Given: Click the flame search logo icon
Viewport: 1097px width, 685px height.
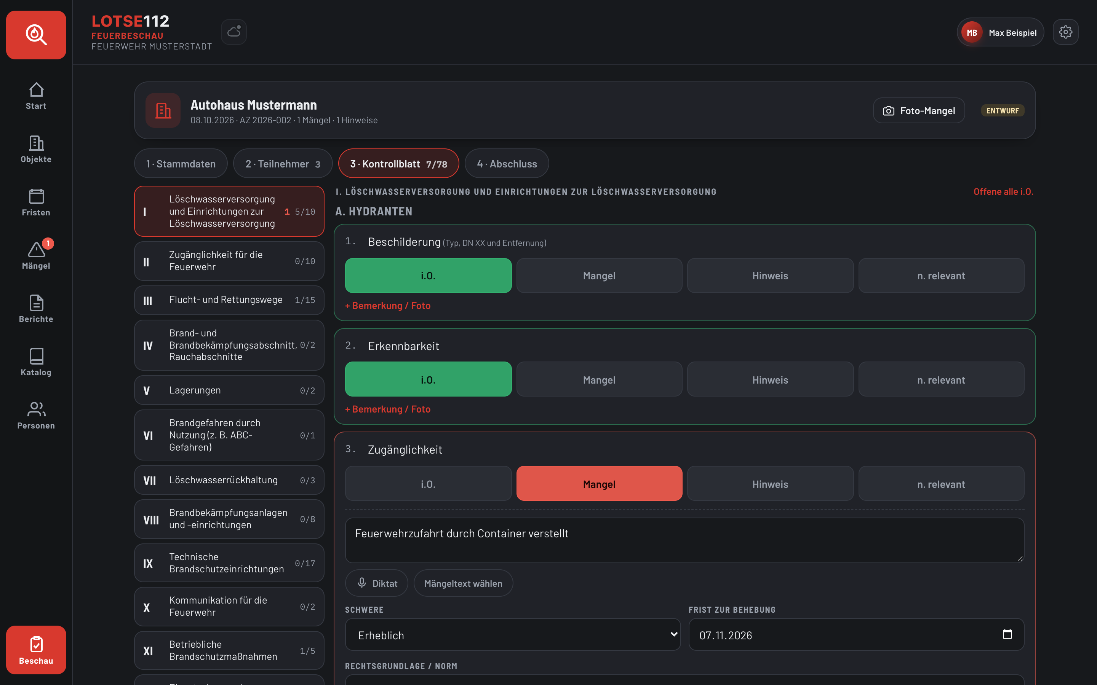Looking at the screenshot, I should [x=36, y=35].
